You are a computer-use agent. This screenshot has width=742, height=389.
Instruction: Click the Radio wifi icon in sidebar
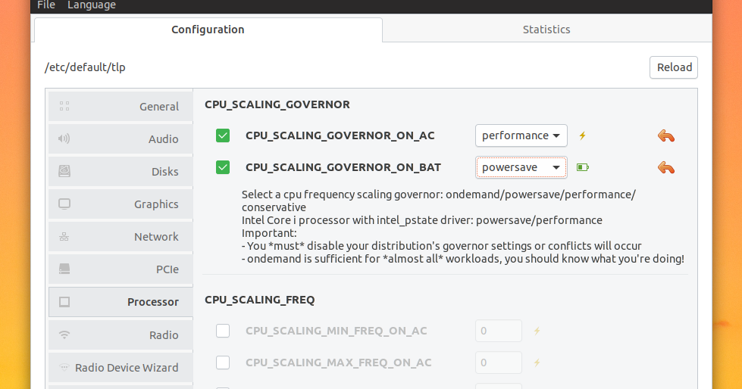point(64,335)
